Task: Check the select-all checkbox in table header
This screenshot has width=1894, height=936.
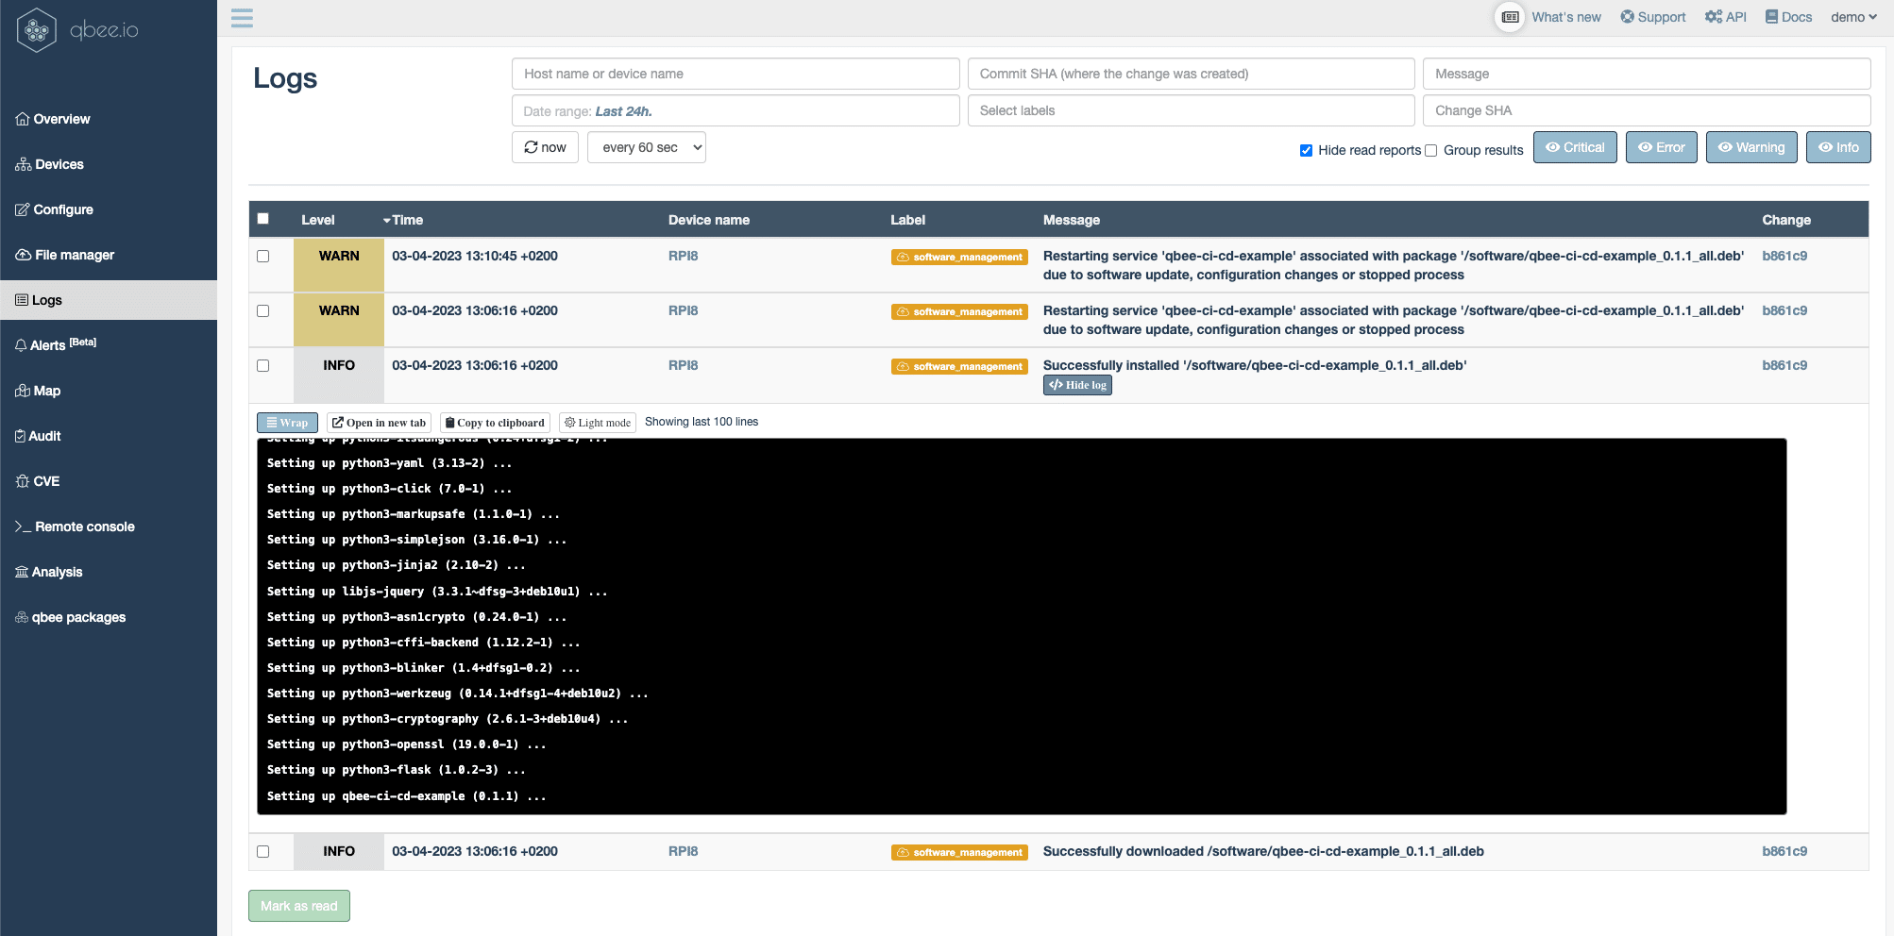Action: point(263,219)
